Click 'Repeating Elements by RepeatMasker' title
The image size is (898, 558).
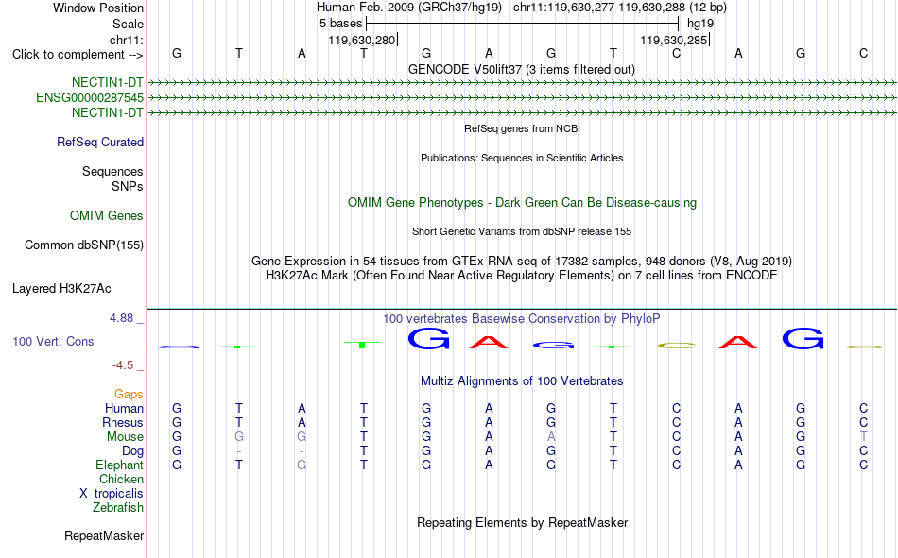(523, 522)
